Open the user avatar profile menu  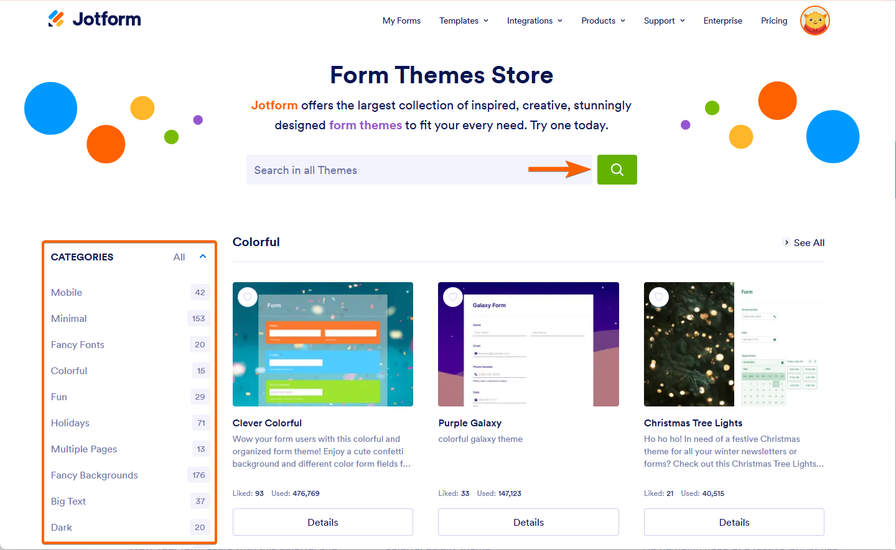click(x=815, y=21)
